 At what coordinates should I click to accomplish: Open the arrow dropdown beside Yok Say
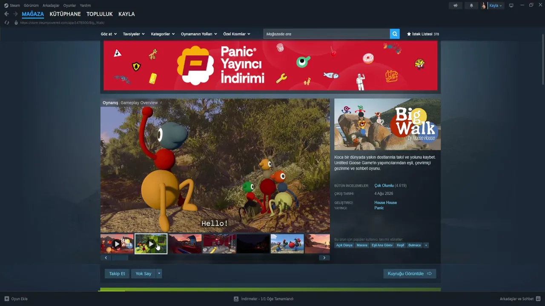159,274
